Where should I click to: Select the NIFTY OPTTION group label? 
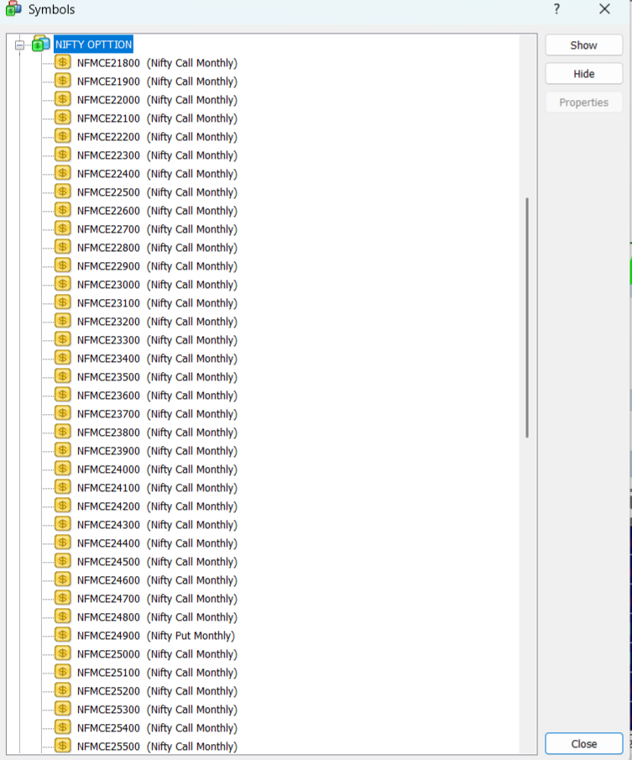click(93, 45)
